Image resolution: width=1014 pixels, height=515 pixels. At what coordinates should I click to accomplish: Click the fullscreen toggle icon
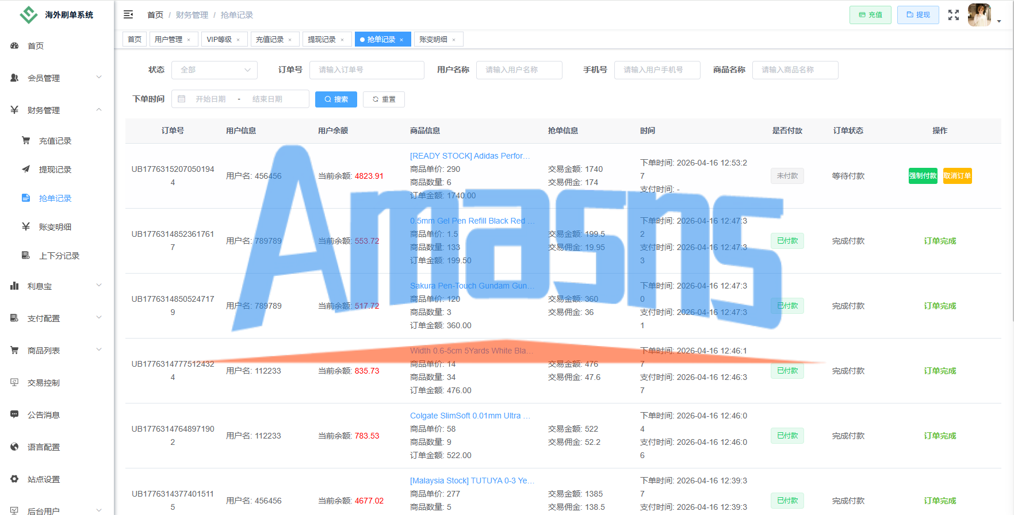coord(954,15)
